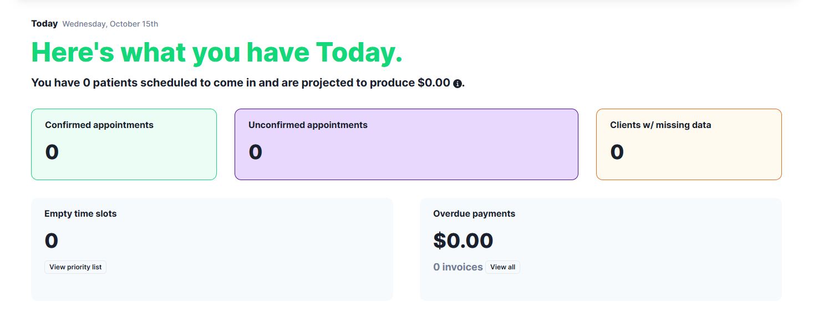Select the Confirmed appointments title
Viewport: 813px width, 317px height.
(99, 125)
